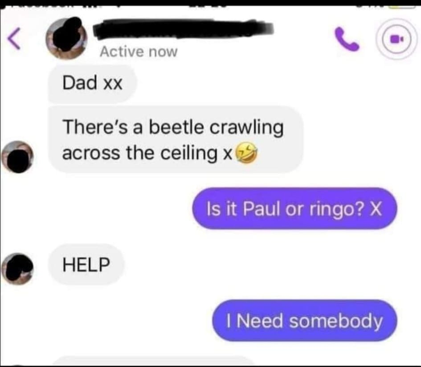Tap the word 'ceiling' in gray bubble
The height and width of the screenshot is (367, 421).
pyautogui.click(x=189, y=154)
